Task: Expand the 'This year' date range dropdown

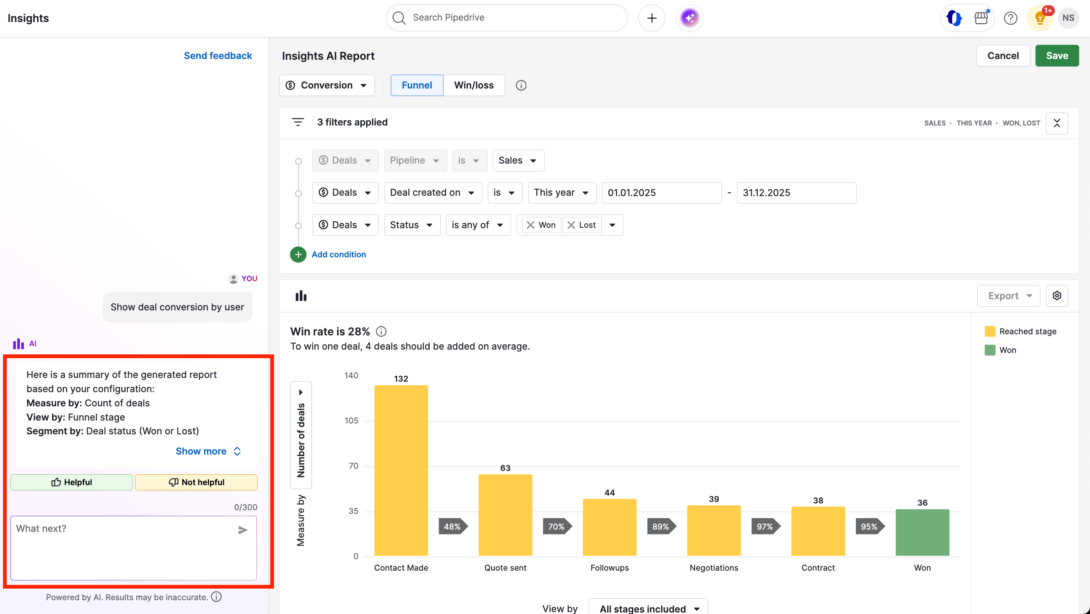Action: point(562,193)
